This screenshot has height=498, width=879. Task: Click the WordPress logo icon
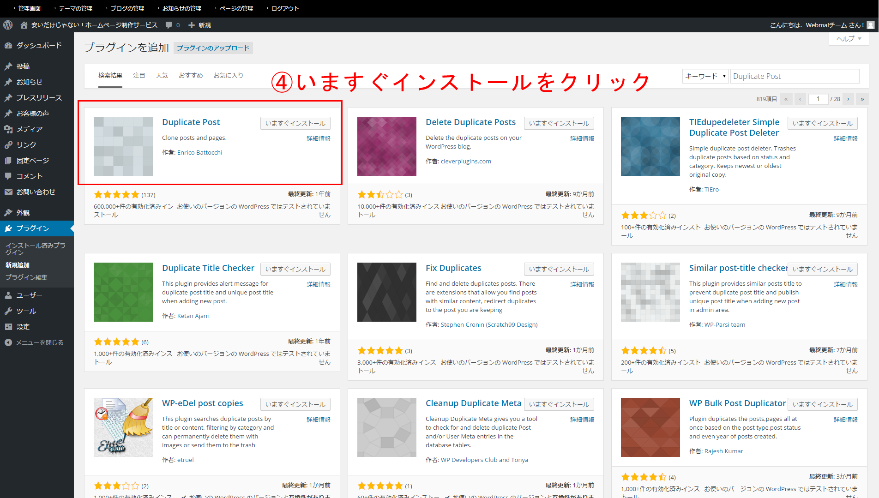click(x=8, y=25)
